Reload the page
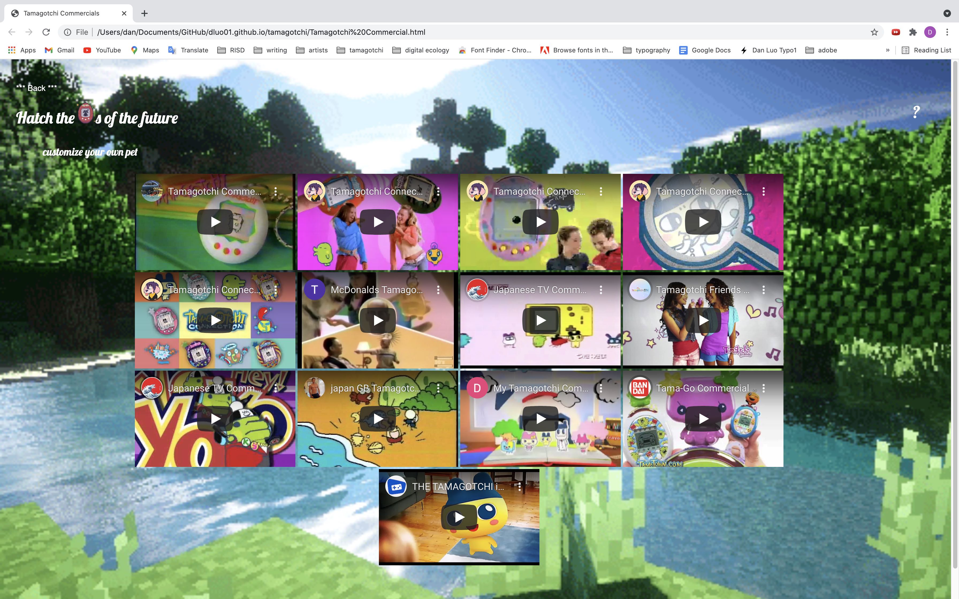 tap(46, 32)
